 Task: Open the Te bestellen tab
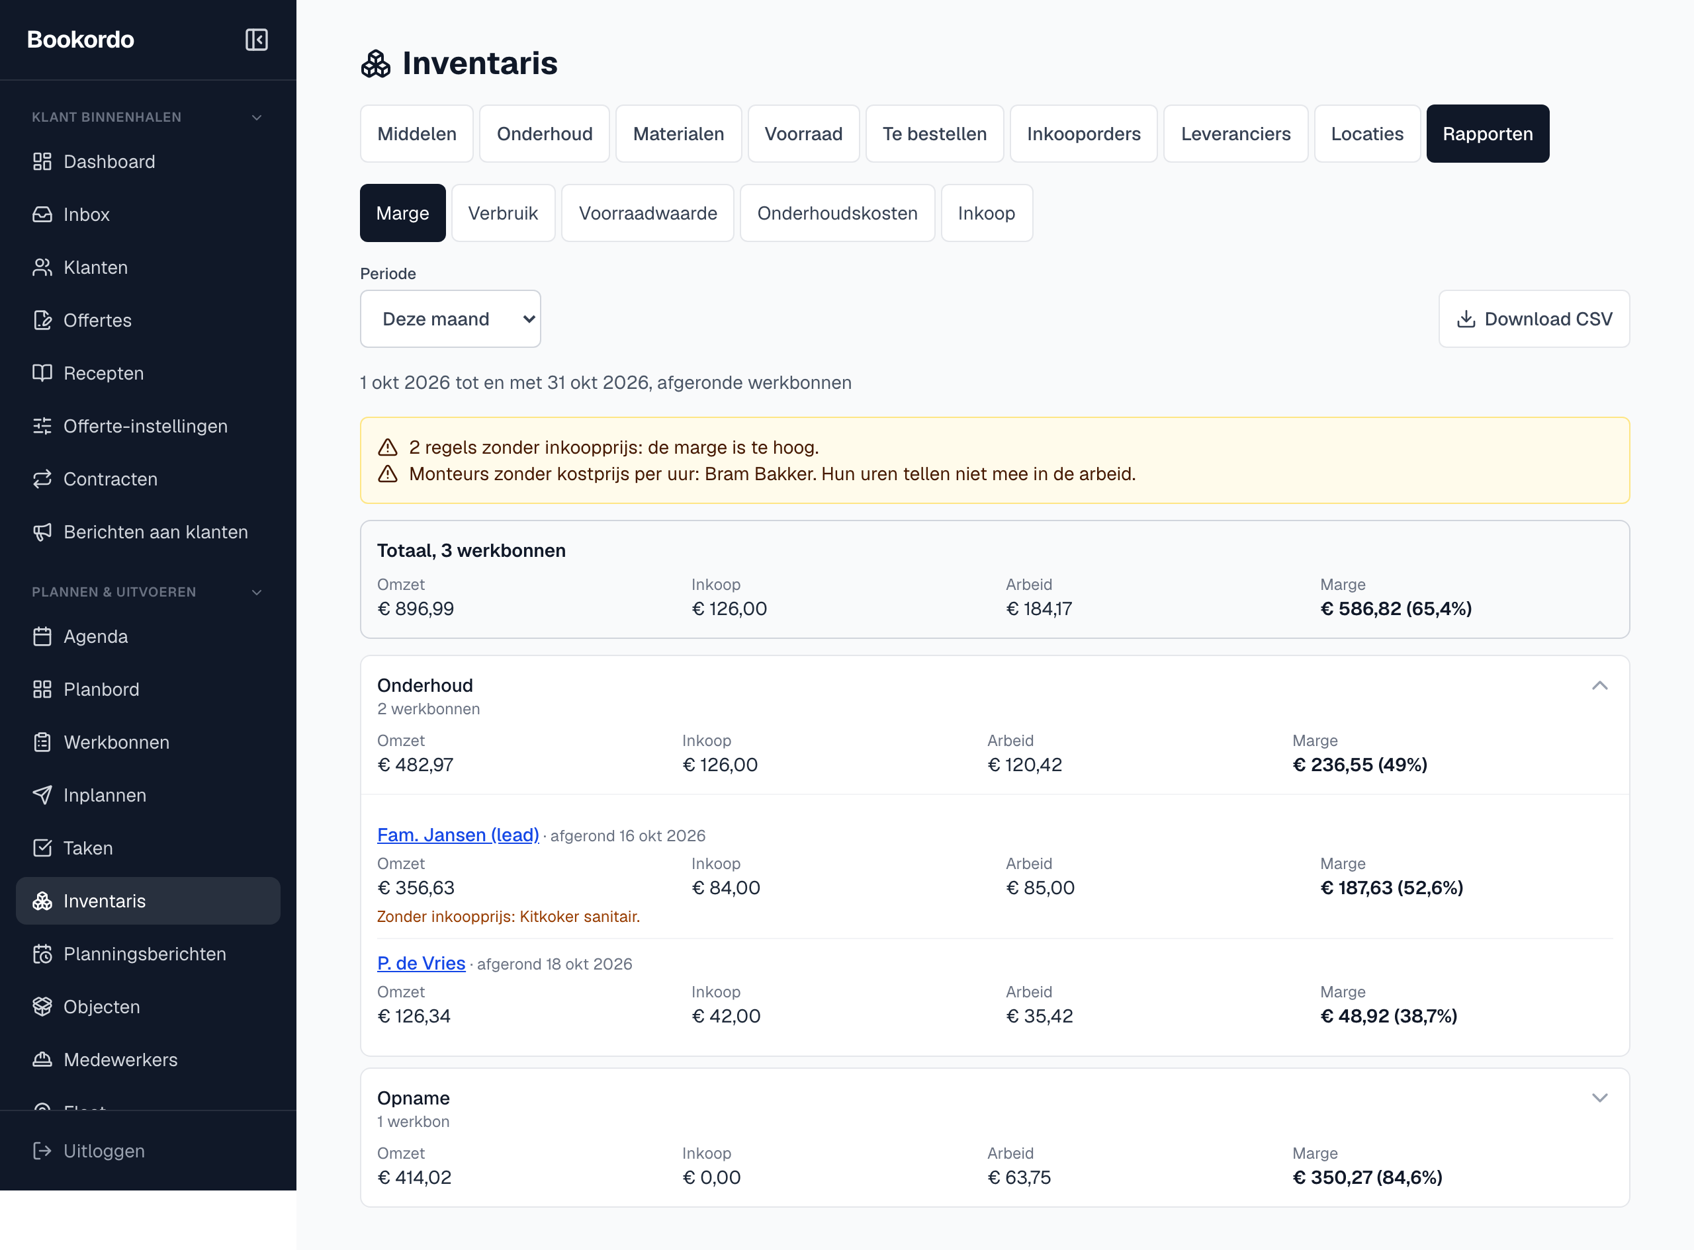point(935,134)
